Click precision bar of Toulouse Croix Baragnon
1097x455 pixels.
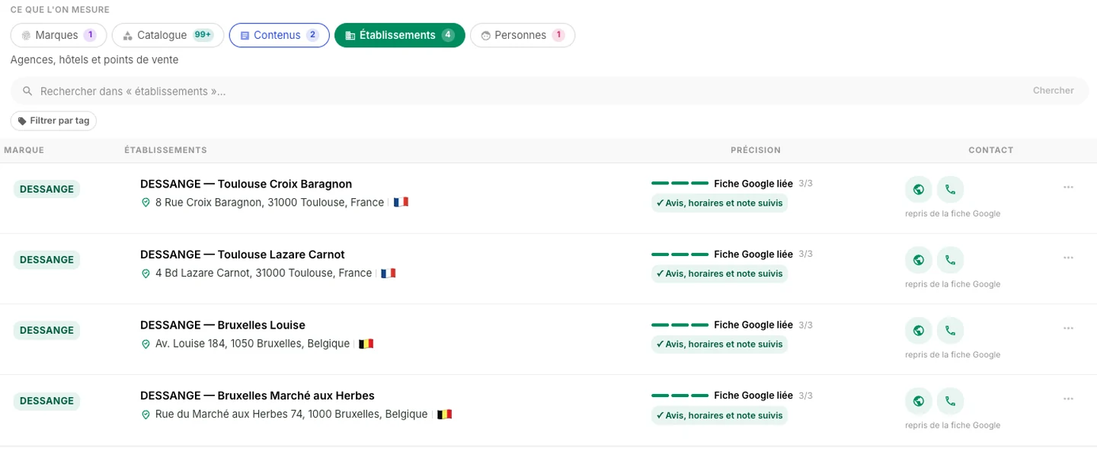tap(680, 184)
